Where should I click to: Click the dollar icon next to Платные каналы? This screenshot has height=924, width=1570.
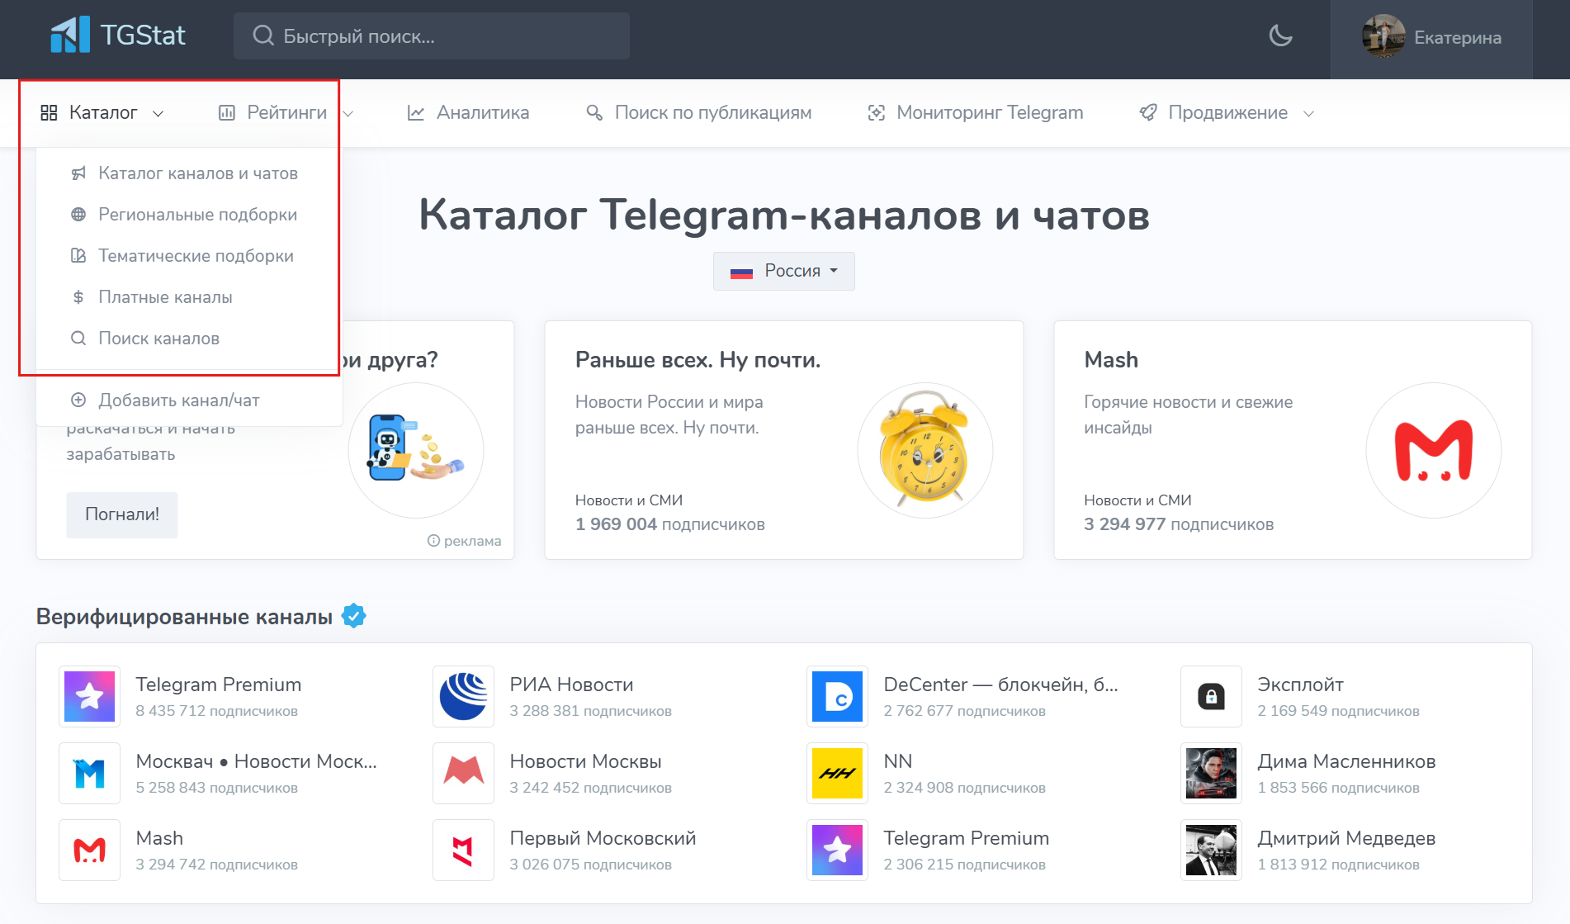point(78,296)
